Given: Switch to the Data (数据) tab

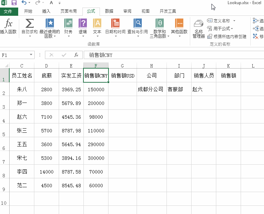Looking at the screenshot, I should click(x=109, y=11).
